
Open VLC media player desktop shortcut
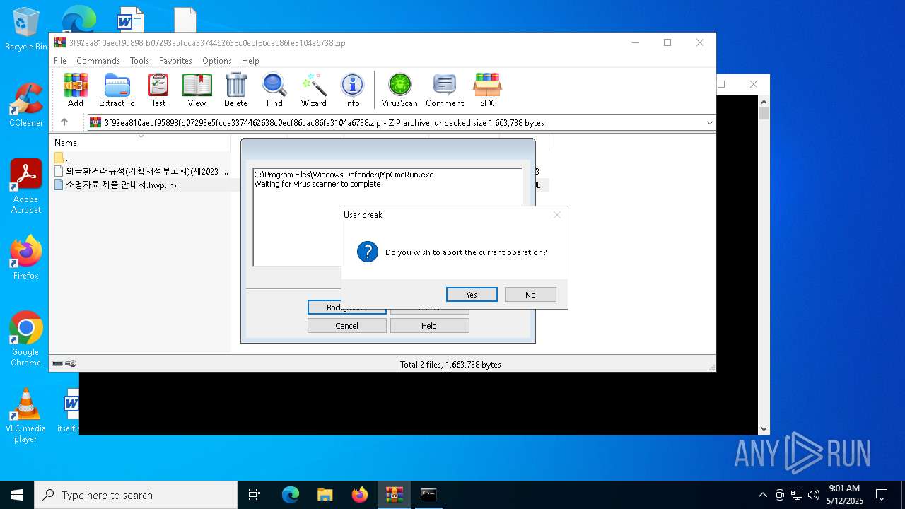click(26, 416)
